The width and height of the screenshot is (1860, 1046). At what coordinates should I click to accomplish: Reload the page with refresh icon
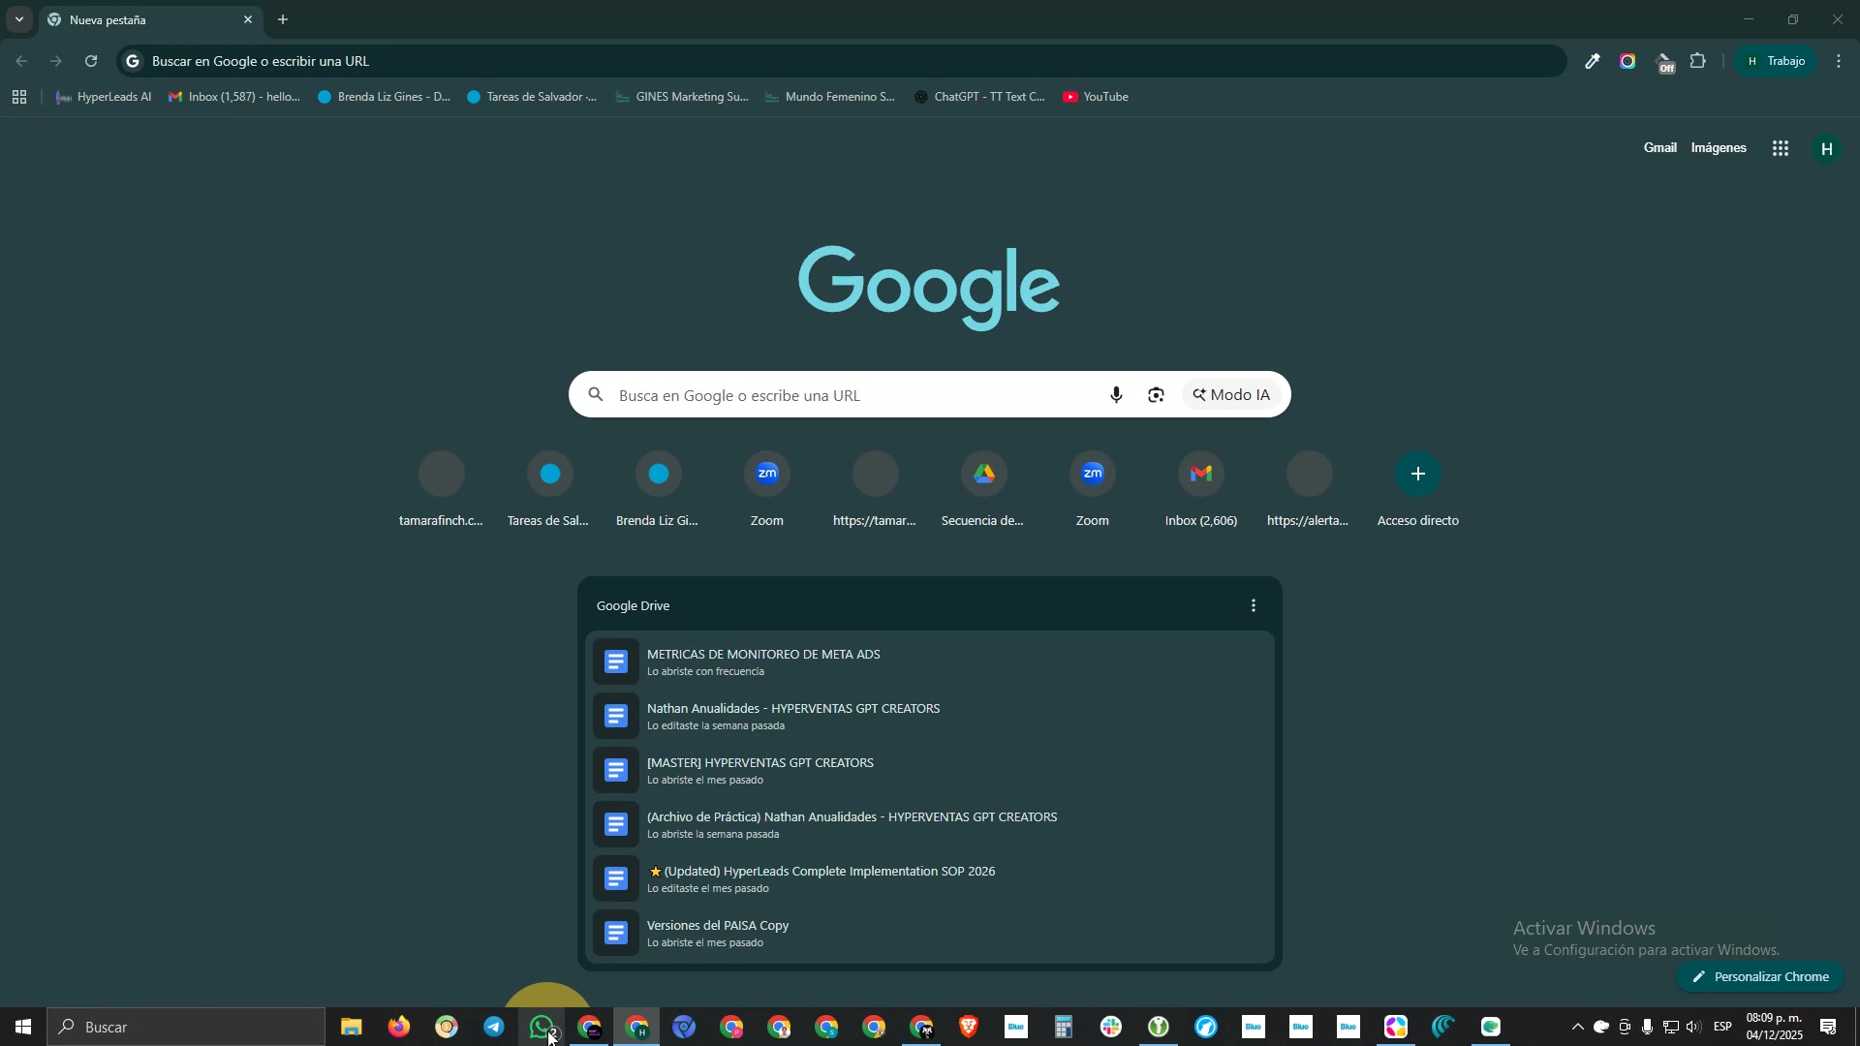pyautogui.click(x=91, y=61)
